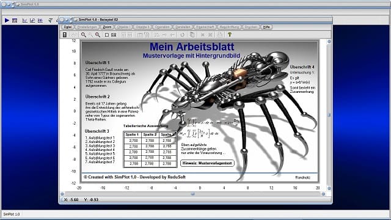The width and height of the screenshot is (391, 220).
Task: Click the printer icon in worksheet toolbar
Action: pyautogui.click(x=219, y=35)
